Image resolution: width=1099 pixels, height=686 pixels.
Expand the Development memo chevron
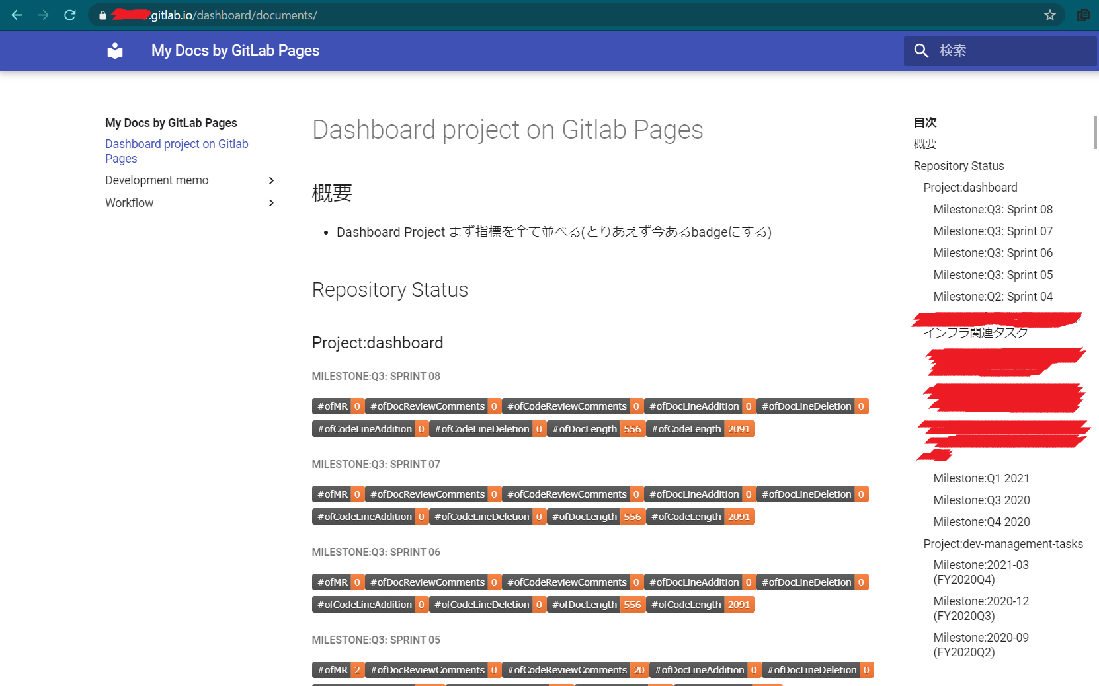(x=271, y=180)
